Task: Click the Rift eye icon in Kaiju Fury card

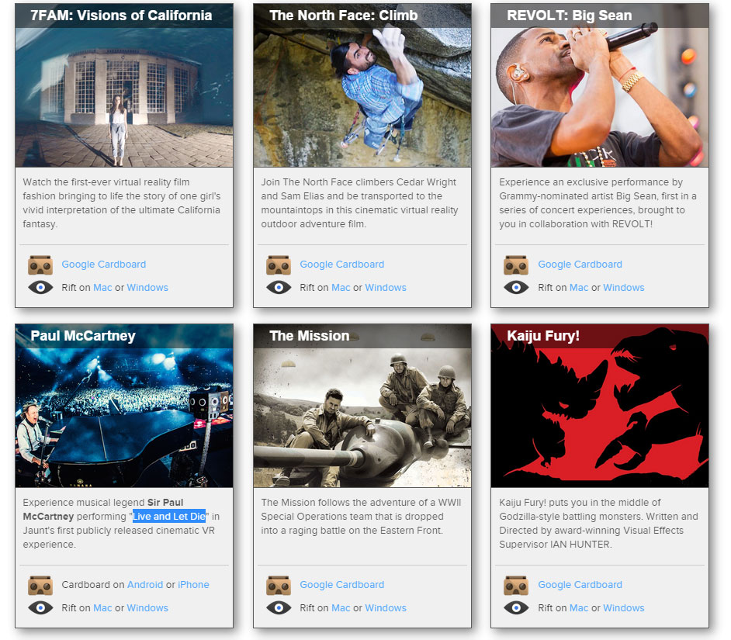Action: point(515,607)
